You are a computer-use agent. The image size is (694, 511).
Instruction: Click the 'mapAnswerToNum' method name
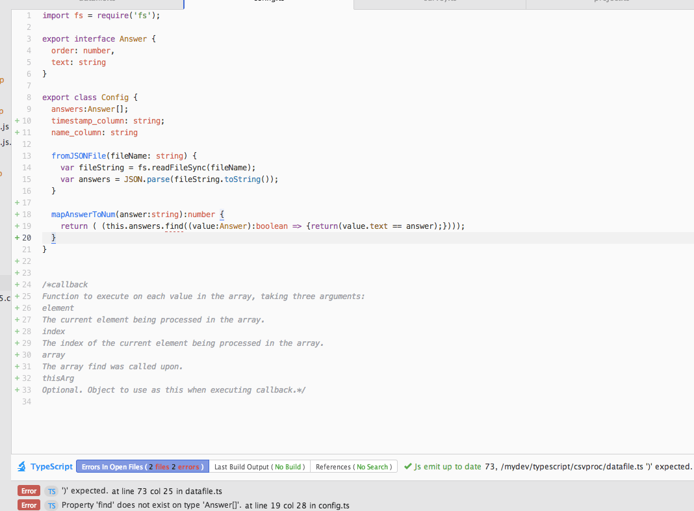click(x=83, y=215)
